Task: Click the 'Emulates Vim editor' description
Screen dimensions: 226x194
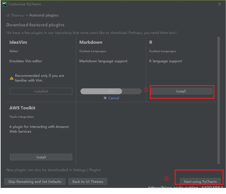Action: pos(26,61)
